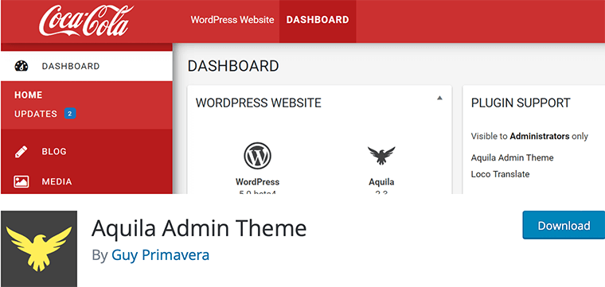Click the WordPress label under the logo
The image size is (605, 287).
(x=257, y=181)
